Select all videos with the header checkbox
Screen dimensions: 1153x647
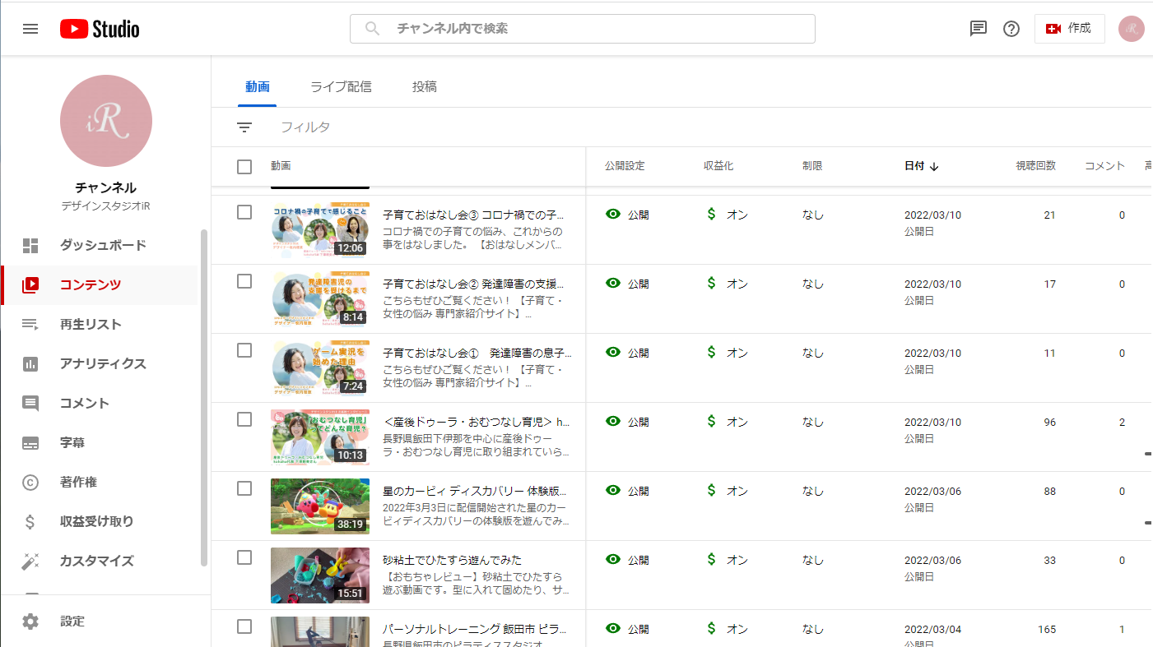pos(244,166)
